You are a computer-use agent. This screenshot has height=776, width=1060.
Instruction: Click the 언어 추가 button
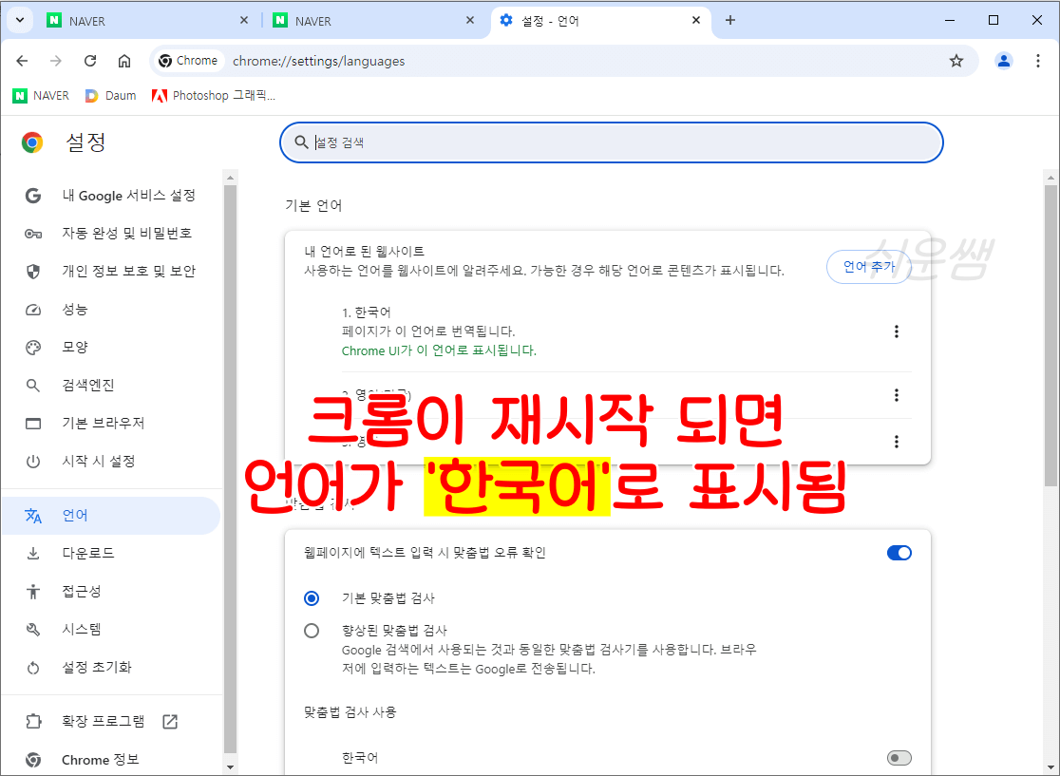point(868,267)
